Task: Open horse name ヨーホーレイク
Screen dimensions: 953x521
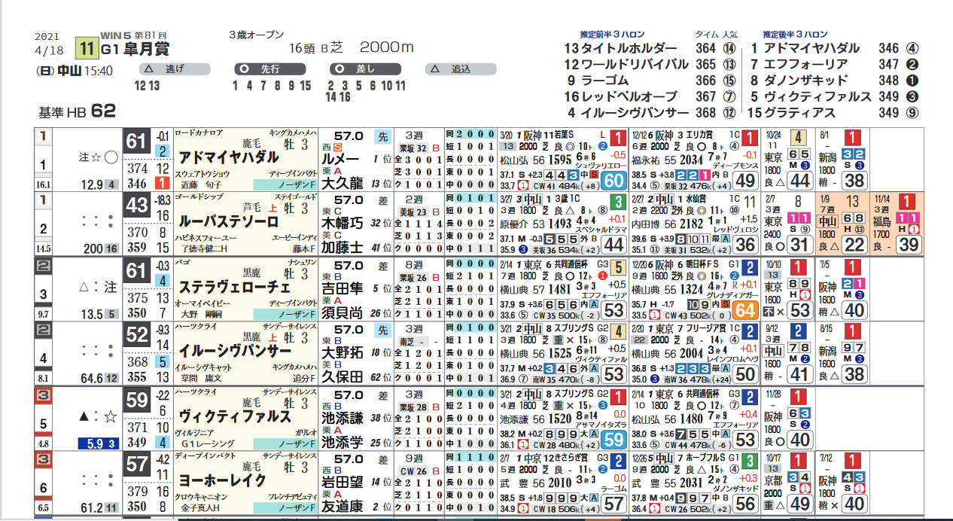Action: coord(222,480)
